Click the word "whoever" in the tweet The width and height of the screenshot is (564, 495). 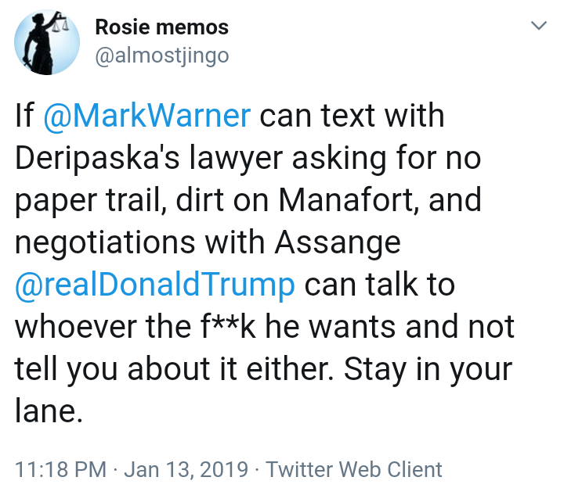click(x=75, y=327)
